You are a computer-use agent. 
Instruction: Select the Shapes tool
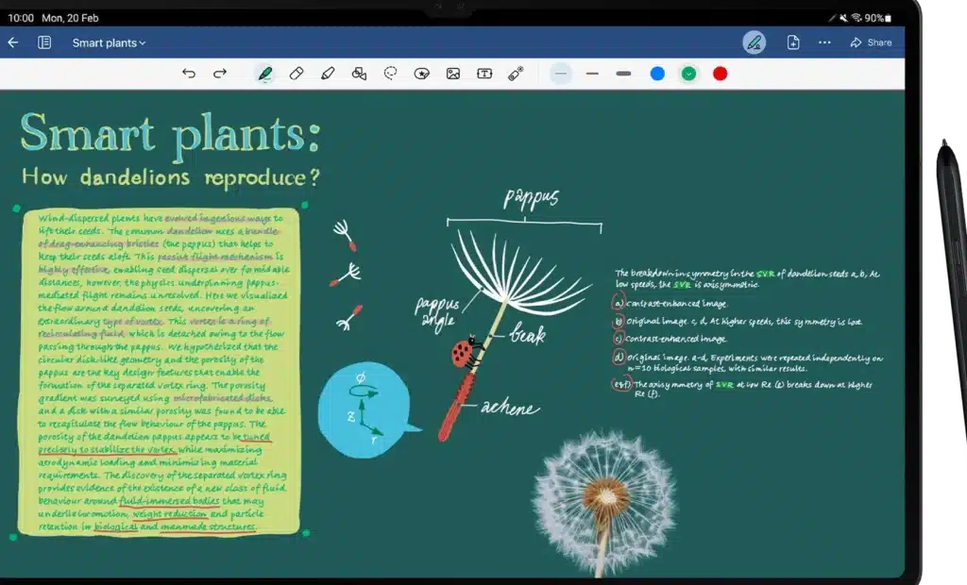click(359, 74)
